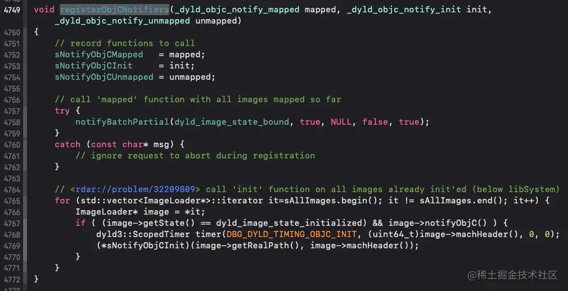Click the if keyword on line 4767
568x291 pixels.
pos(80,223)
